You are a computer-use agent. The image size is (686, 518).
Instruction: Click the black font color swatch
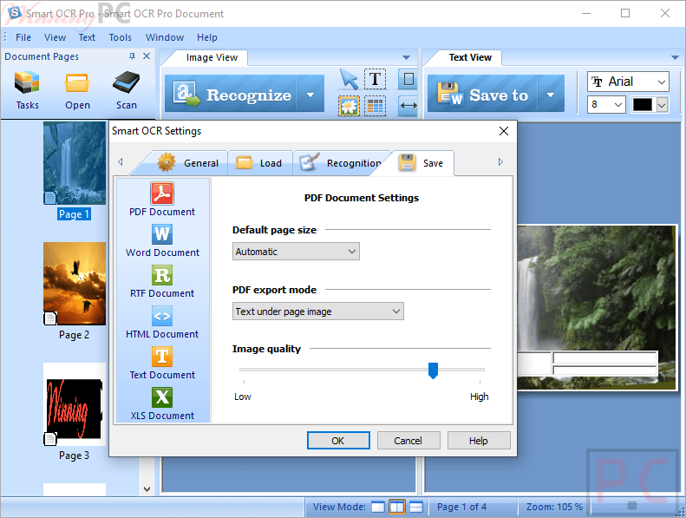click(643, 105)
